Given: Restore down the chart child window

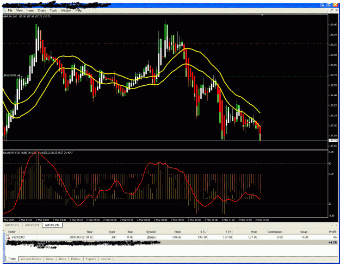Looking at the screenshot, I should [331, 10].
